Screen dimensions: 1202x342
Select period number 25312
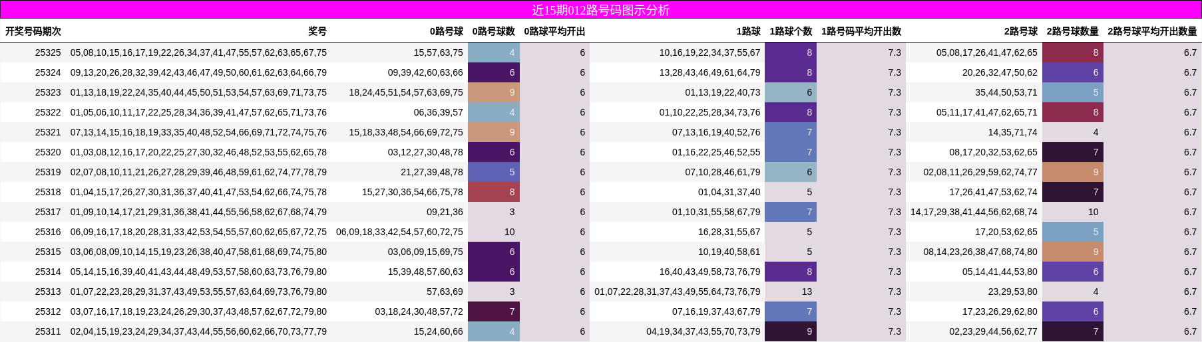click(x=48, y=311)
